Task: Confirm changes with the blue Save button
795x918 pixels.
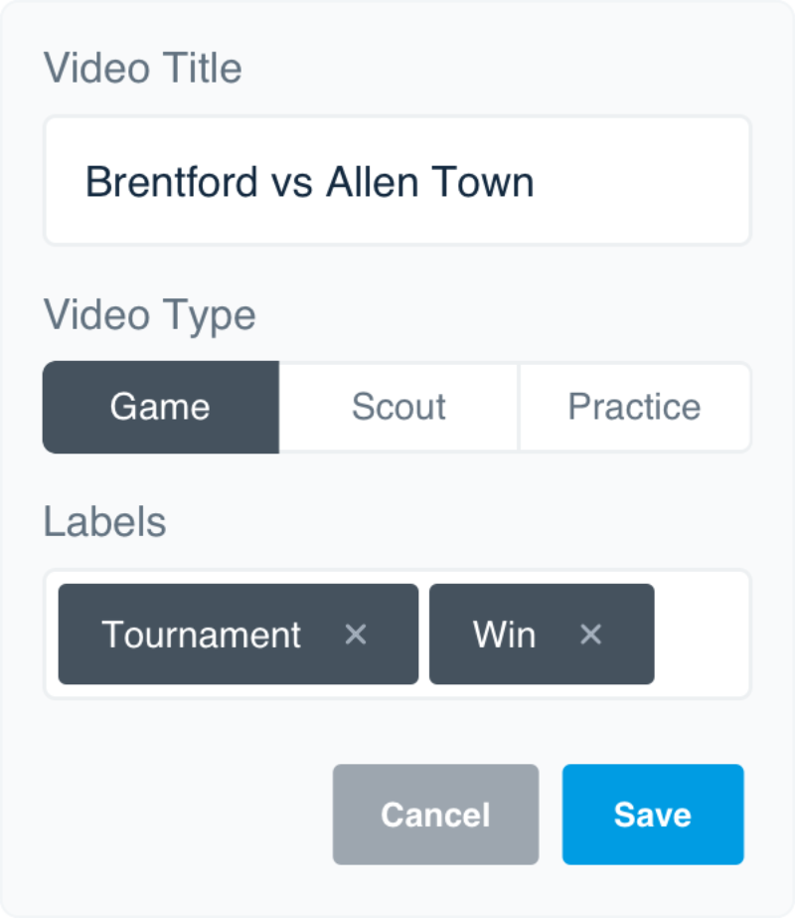Action: 653,815
